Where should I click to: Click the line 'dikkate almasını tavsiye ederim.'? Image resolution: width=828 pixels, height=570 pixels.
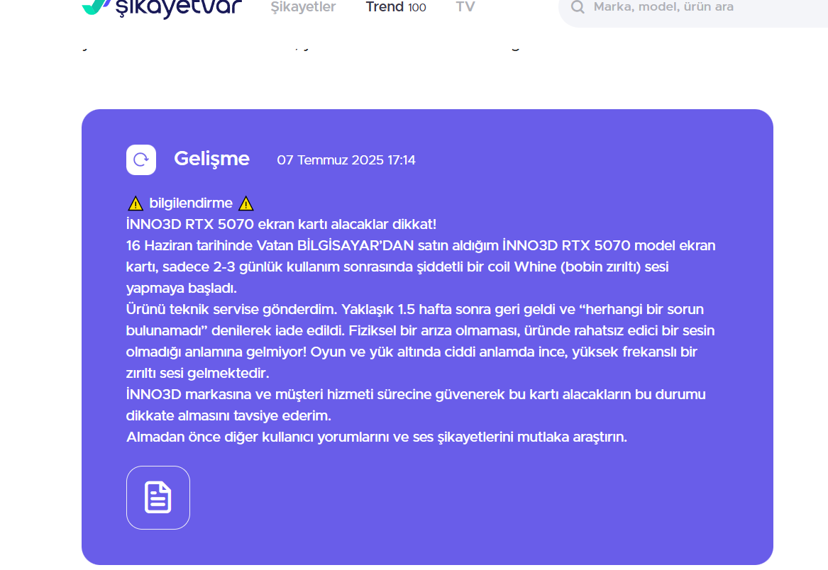pos(228,416)
